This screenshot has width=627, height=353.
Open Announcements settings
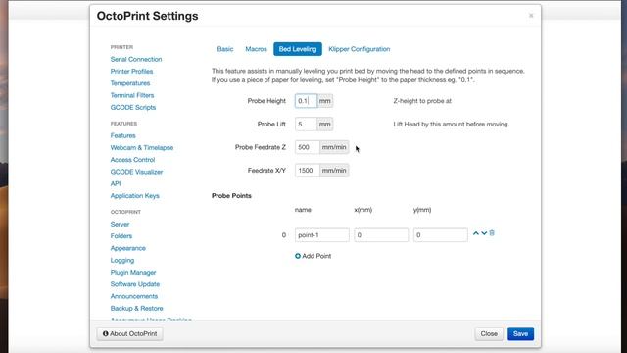(134, 296)
